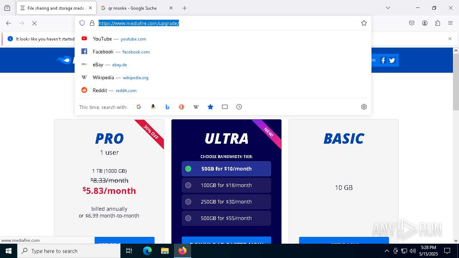Search with Amazon this time
Viewport: 459px width, 258px height.
point(153,107)
